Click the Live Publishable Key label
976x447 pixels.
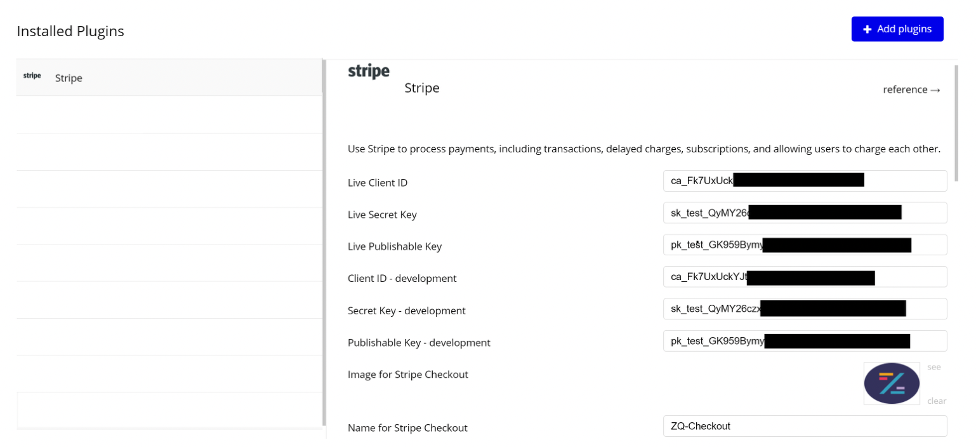(x=395, y=246)
